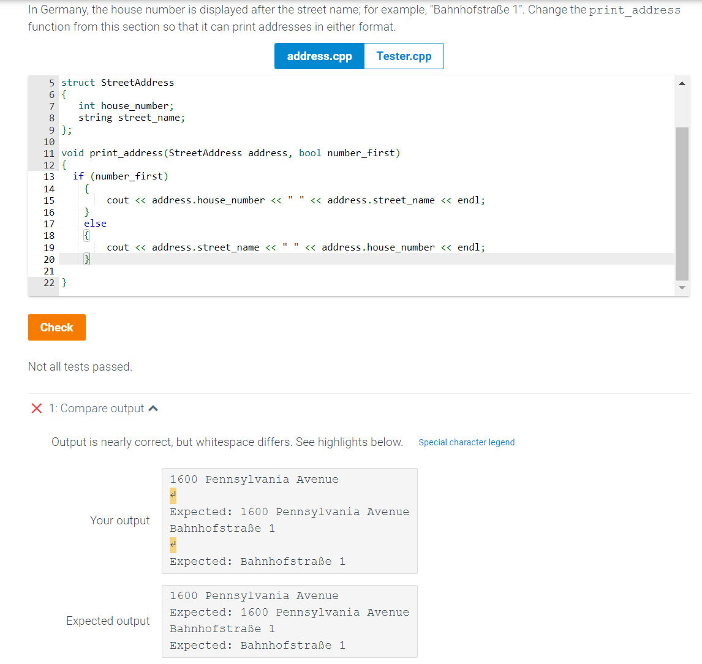Open the Special character legend
Viewport: 702px width, 664px height.
click(467, 442)
